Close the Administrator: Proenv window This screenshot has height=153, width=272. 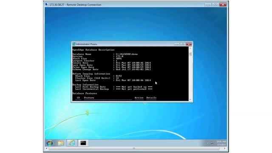tap(189, 44)
